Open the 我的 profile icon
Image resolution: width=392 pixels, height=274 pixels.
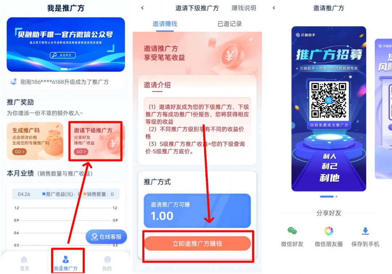107,260
